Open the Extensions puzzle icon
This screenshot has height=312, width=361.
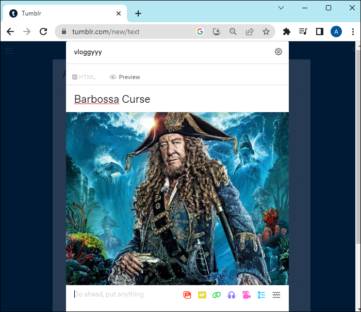(x=286, y=32)
